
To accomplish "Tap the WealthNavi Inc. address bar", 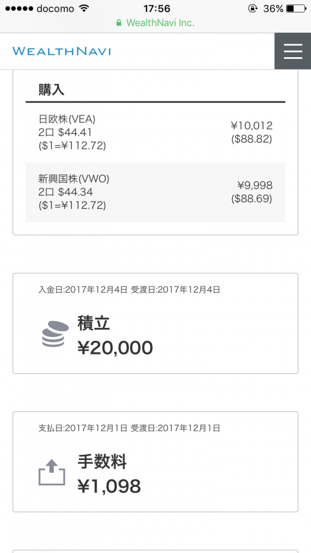I will [155, 23].
